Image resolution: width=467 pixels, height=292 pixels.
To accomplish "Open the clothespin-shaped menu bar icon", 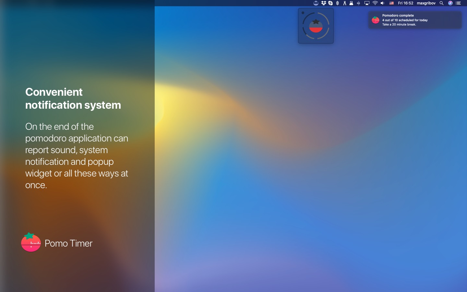I will point(344,3).
